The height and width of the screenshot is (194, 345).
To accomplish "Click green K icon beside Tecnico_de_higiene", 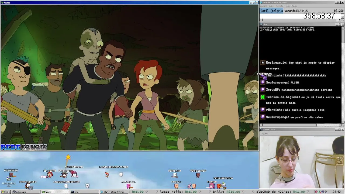I will (263, 97).
